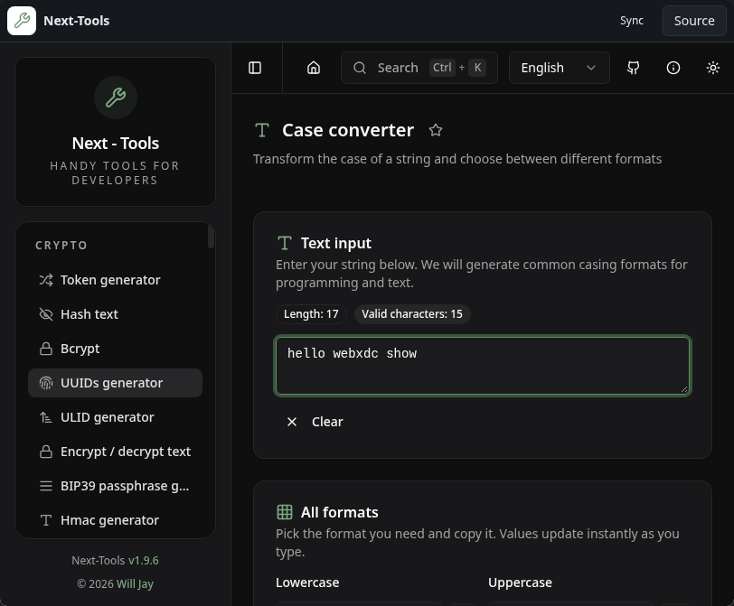Click the X icon of the Clear button
Image resolution: width=734 pixels, height=606 pixels.
292,422
